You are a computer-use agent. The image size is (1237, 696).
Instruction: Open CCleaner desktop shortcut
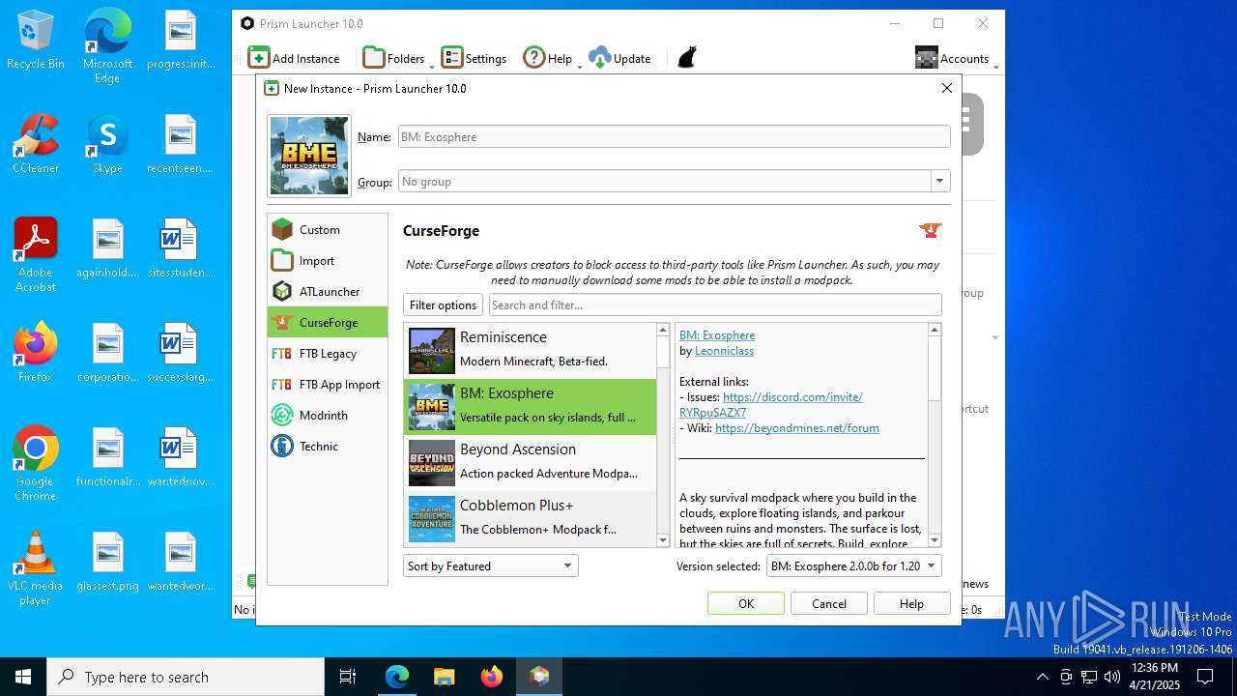pos(36,145)
